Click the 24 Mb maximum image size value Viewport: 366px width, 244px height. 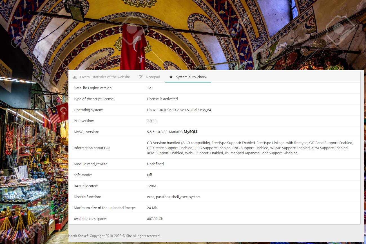pos(152,208)
